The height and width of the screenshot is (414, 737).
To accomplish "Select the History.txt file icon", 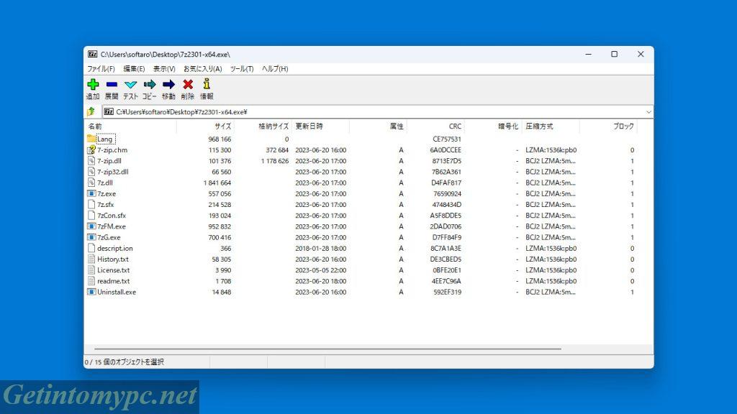I will coord(91,259).
